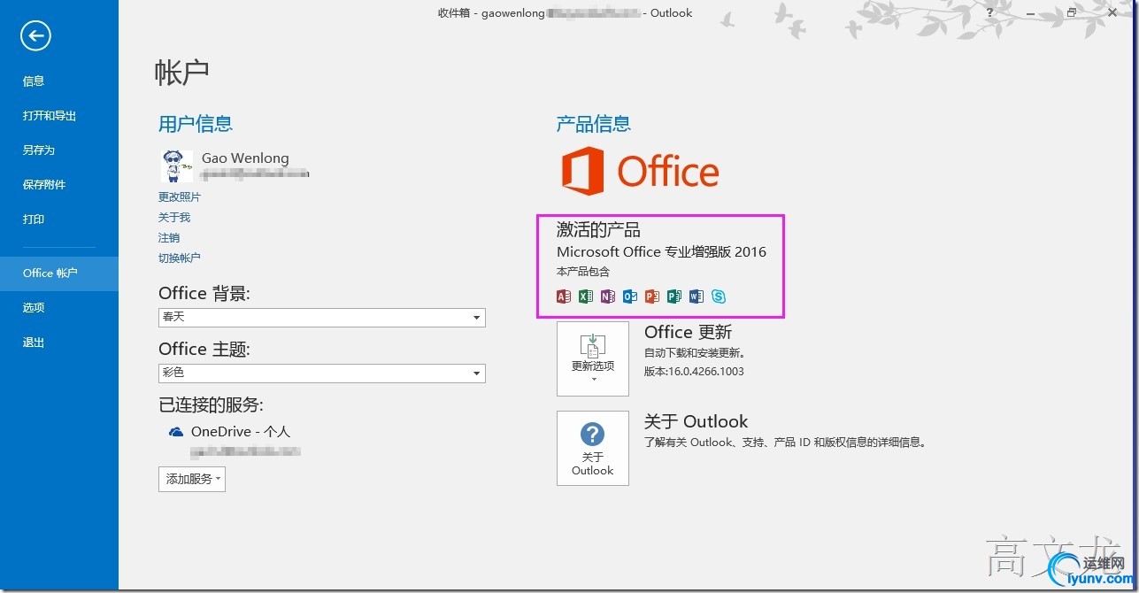
Task: Click the 本产品包含 label
Action: pyautogui.click(x=583, y=273)
